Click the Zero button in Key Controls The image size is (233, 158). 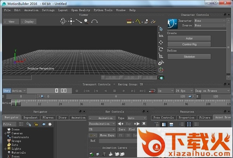122,129
